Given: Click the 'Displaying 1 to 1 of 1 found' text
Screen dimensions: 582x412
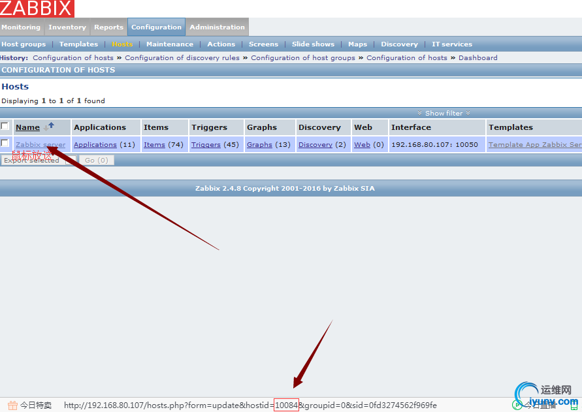Looking at the screenshot, I should [x=53, y=101].
